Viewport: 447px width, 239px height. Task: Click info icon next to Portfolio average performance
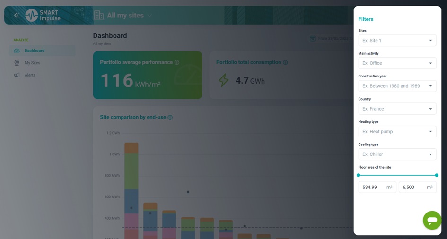(x=177, y=62)
